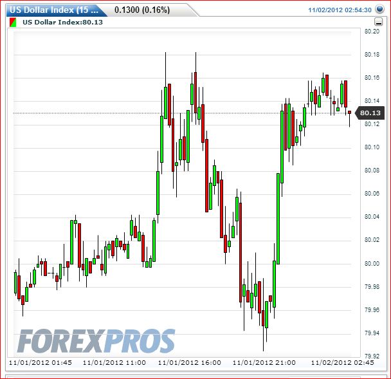Click the 79.92 price axis label
This screenshot has height=379, width=391.
372,356
